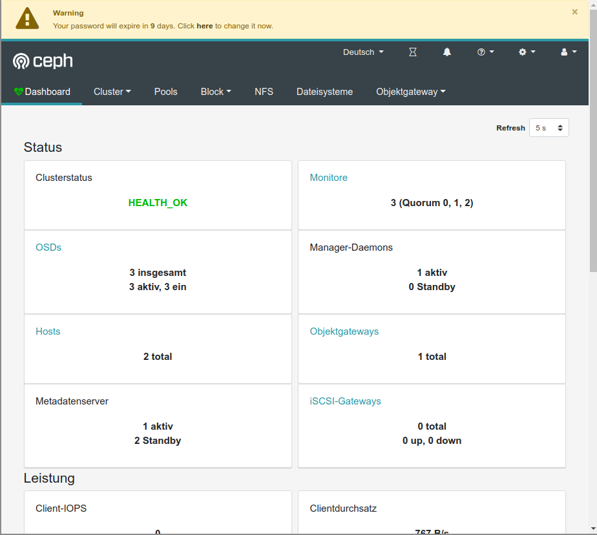Click the vertical scrollbar thumb

[x=593, y=140]
